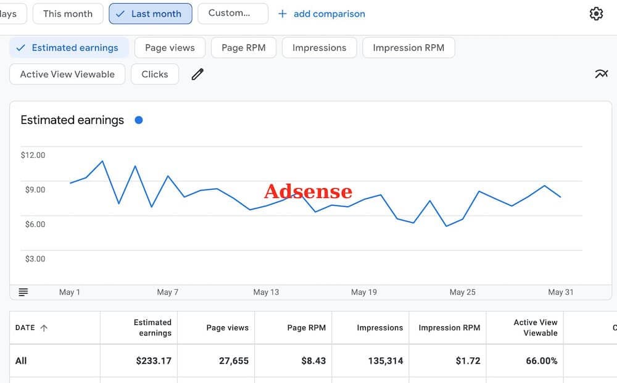The image size is (617, 383).
Task: Enable the Active View Viewable metric chip
Action: click(67, 74)
